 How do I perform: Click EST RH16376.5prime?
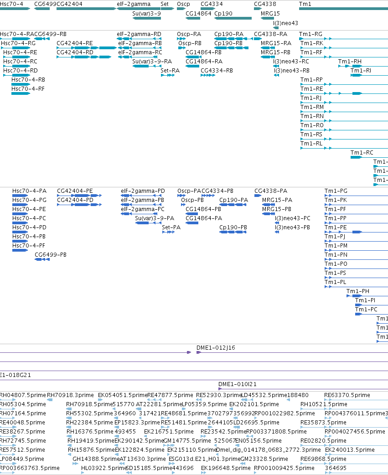coord(90,431)
